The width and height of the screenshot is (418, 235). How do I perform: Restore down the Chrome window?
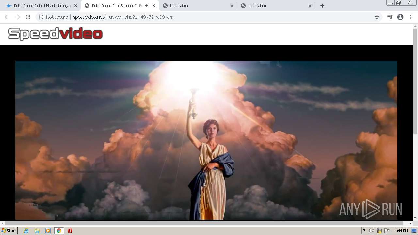click(x=399, y=3)
